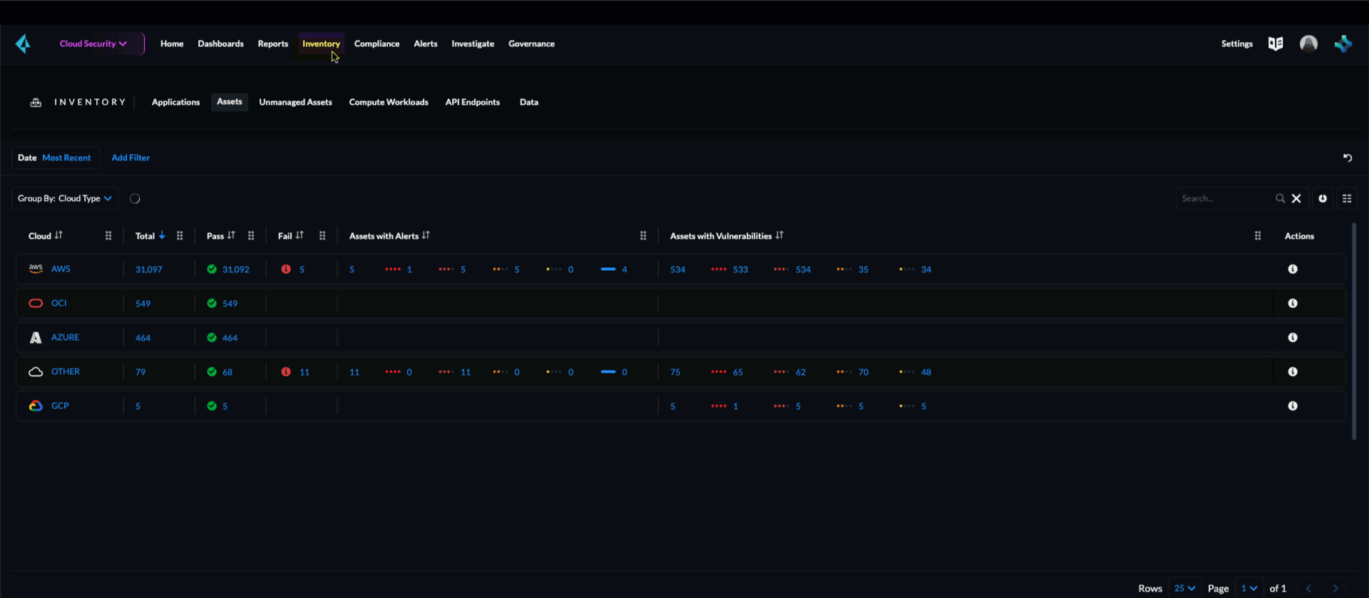Click the Total column drag handle
This screenshot has width=1369, height=598.
tap(180, 236)
